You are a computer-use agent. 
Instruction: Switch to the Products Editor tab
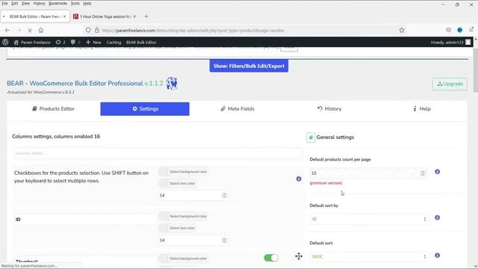(53, 109)
